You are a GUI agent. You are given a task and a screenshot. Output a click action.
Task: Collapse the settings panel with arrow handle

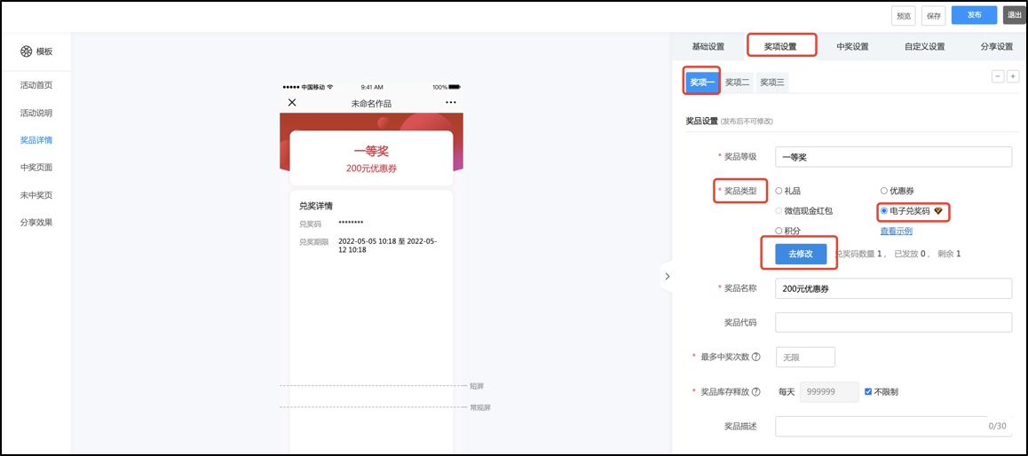tap(667, 276)
